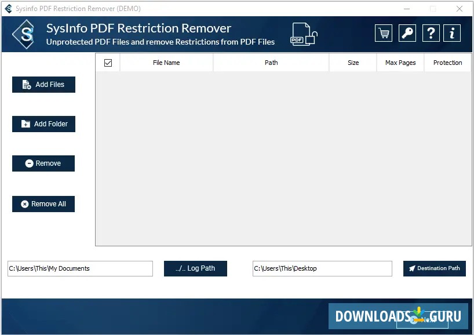
Task: Click the Log Path button
Action: 196,268
